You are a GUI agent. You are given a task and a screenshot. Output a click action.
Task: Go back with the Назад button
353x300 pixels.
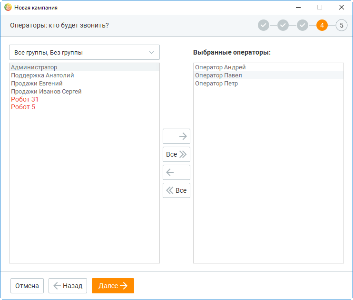(68, 286)
